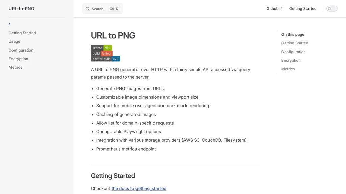Follow the docs to getting_started link
The image size is (346, 194).
click(x=139, y=189)
